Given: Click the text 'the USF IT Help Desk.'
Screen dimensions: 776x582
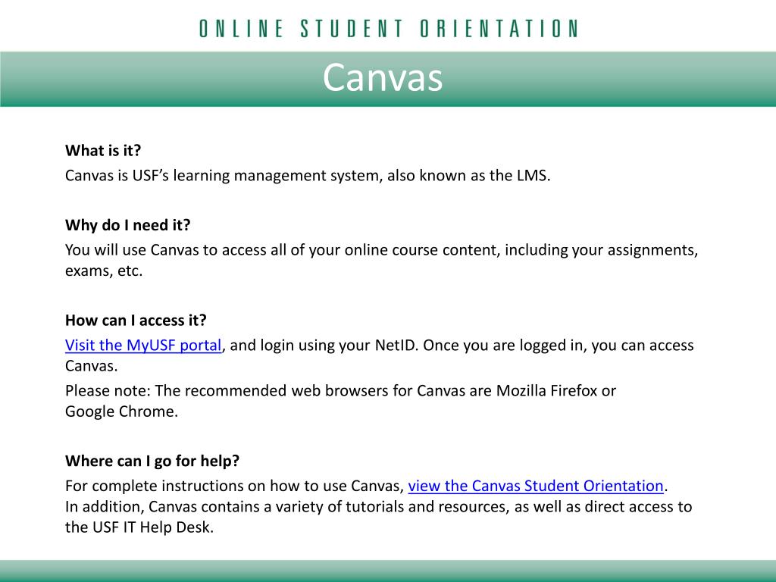Looking at the screenshot, I should [x=139, y=527].
